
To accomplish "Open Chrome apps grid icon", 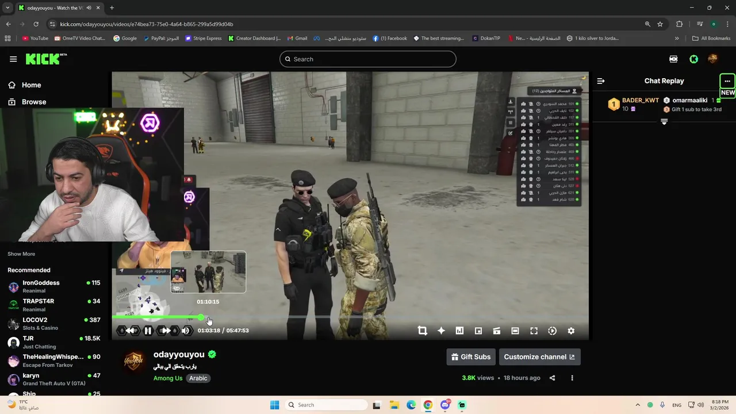I will click(x=7, y=39).
